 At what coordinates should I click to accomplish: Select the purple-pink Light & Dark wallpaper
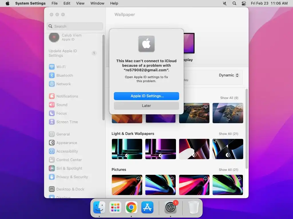pyautogui.click(x=161, y=149)
